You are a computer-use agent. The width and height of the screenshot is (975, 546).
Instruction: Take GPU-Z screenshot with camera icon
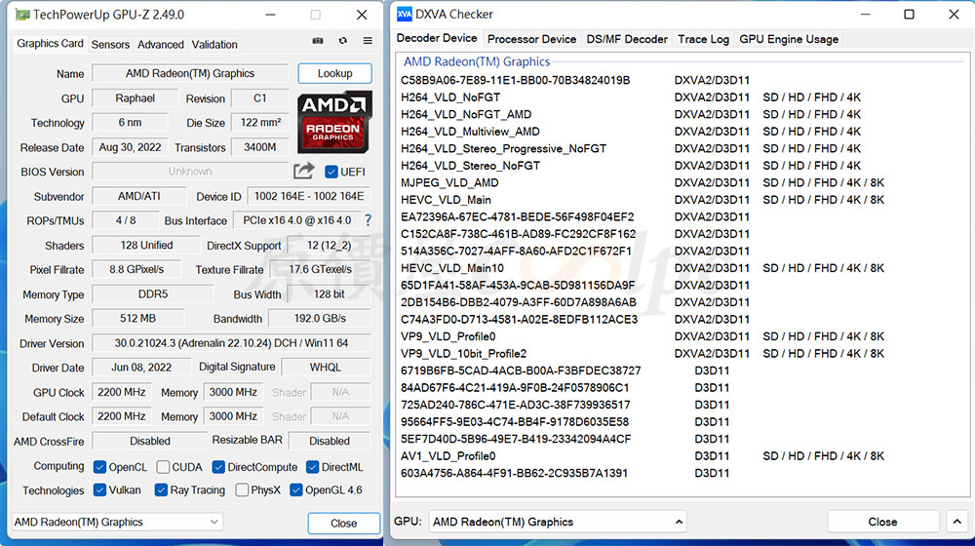coord(318,40)
